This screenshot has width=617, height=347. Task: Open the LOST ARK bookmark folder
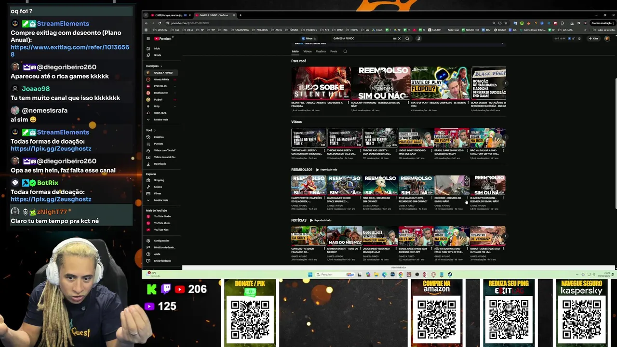click(x=565, y=30)
